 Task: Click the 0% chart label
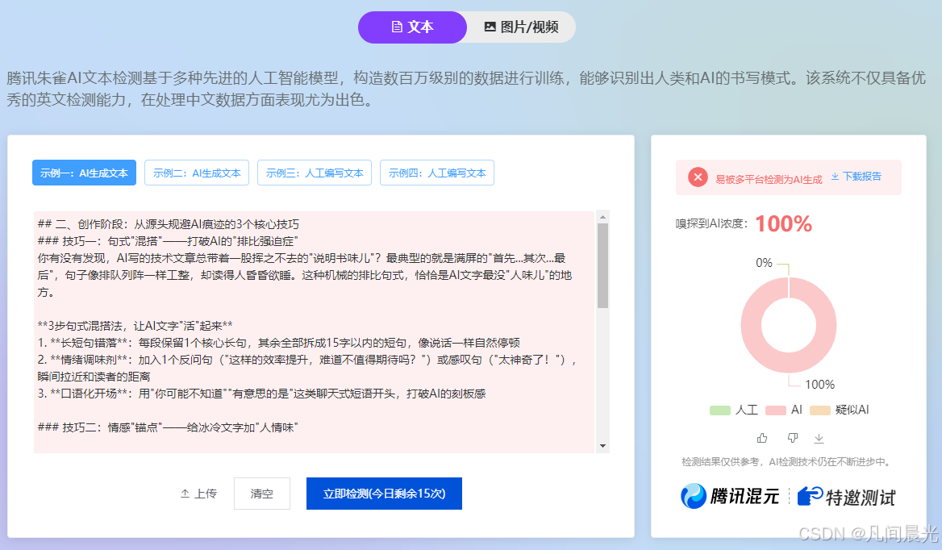pyautogui.click(x=764, y=263)
